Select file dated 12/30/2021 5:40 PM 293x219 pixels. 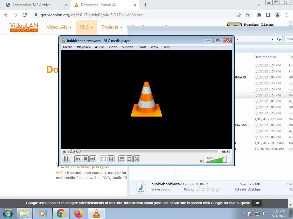264,149
